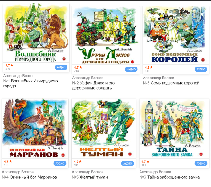Click АУДИО badge on Огненный бог Марранов
The image size is (211, 187).
point(60,164)
